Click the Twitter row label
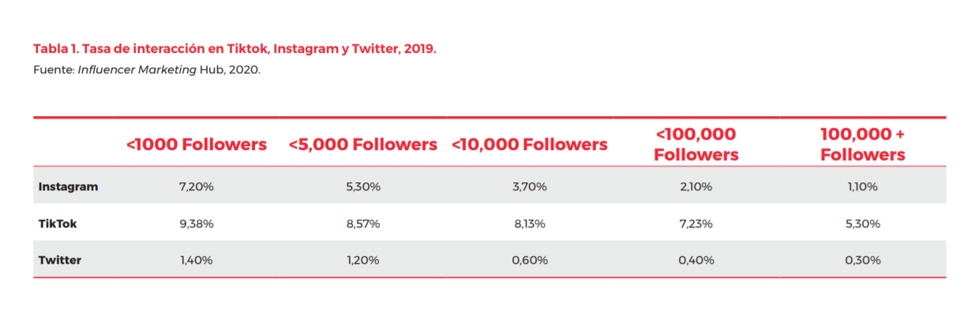975x316 pixels. (60, 260)
